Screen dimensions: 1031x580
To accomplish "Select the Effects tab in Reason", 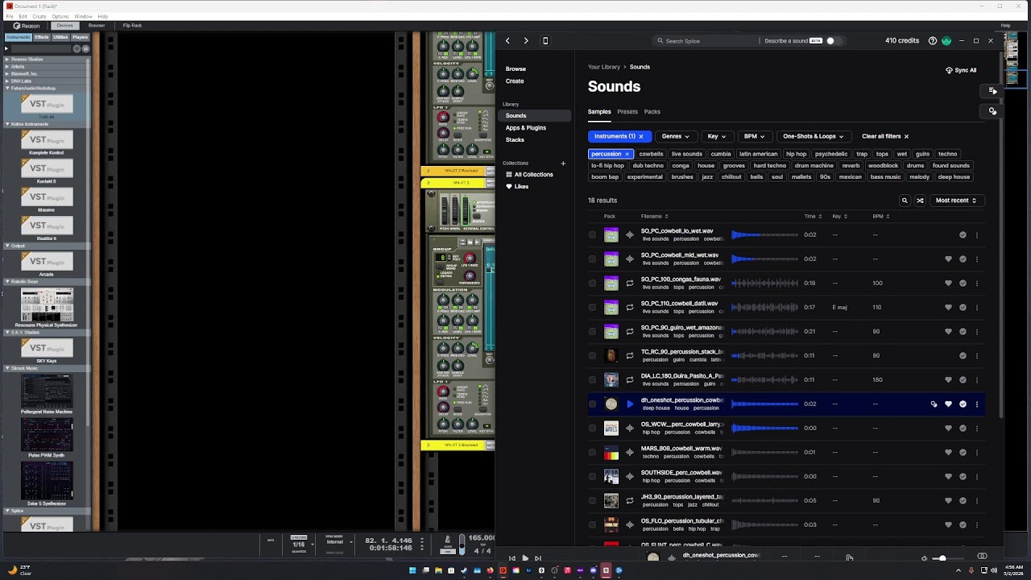I will coord(41,38).
